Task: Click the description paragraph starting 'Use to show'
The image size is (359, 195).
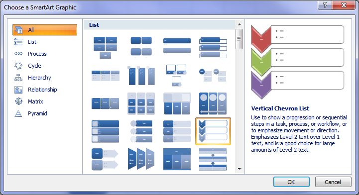Action: click(x=299, y=134)
